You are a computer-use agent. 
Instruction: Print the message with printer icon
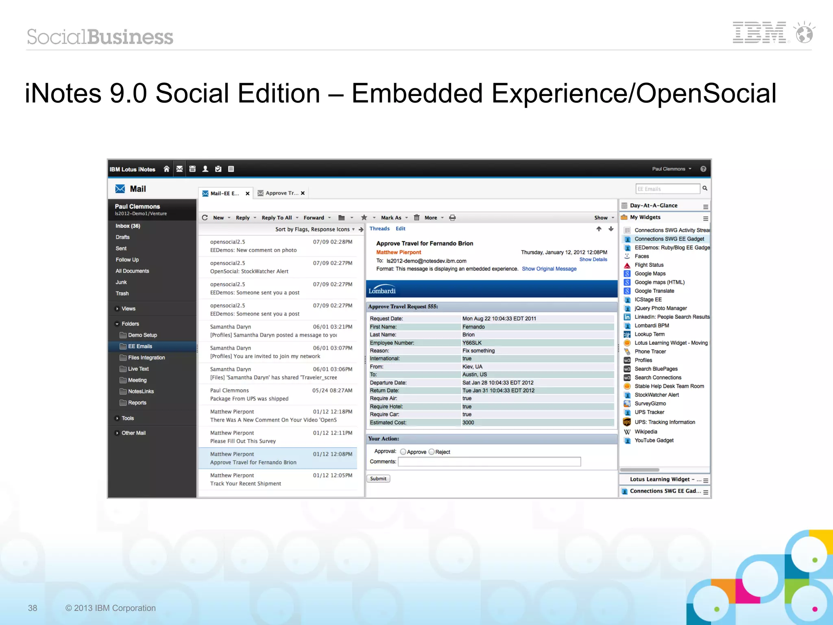tap(452, 218)
